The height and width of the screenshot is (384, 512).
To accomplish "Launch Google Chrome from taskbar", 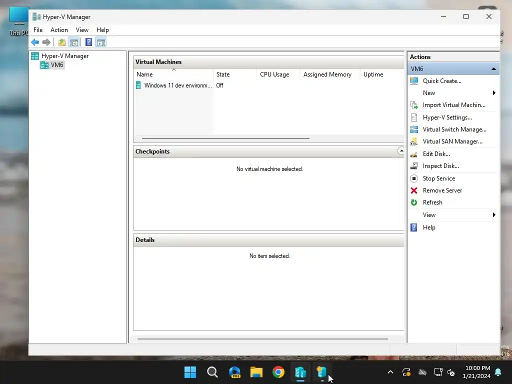I will point(278,372).
